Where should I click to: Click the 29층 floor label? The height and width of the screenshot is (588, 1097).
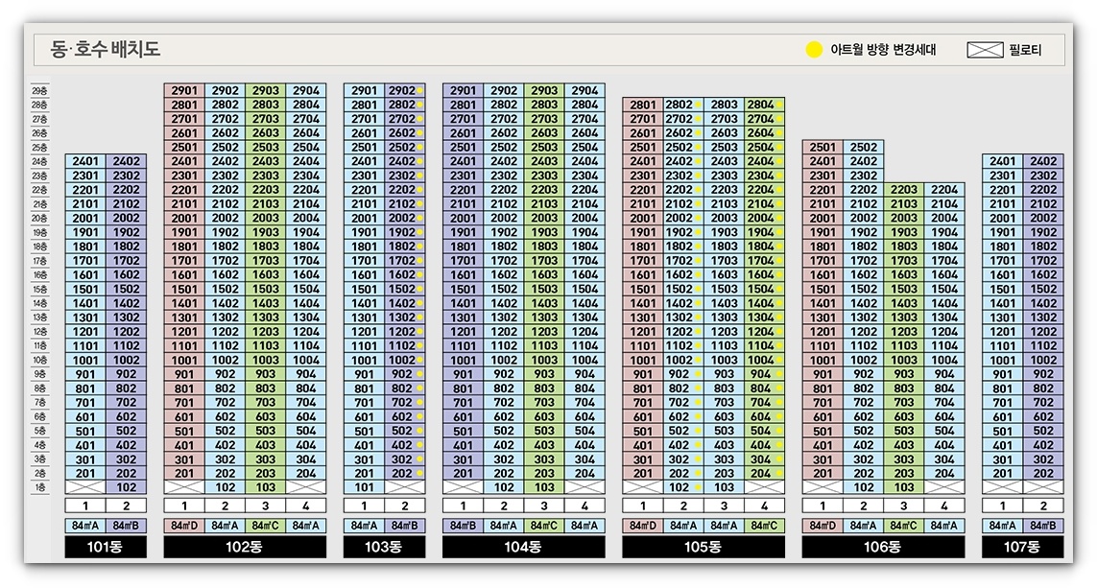tap(40, 91)
